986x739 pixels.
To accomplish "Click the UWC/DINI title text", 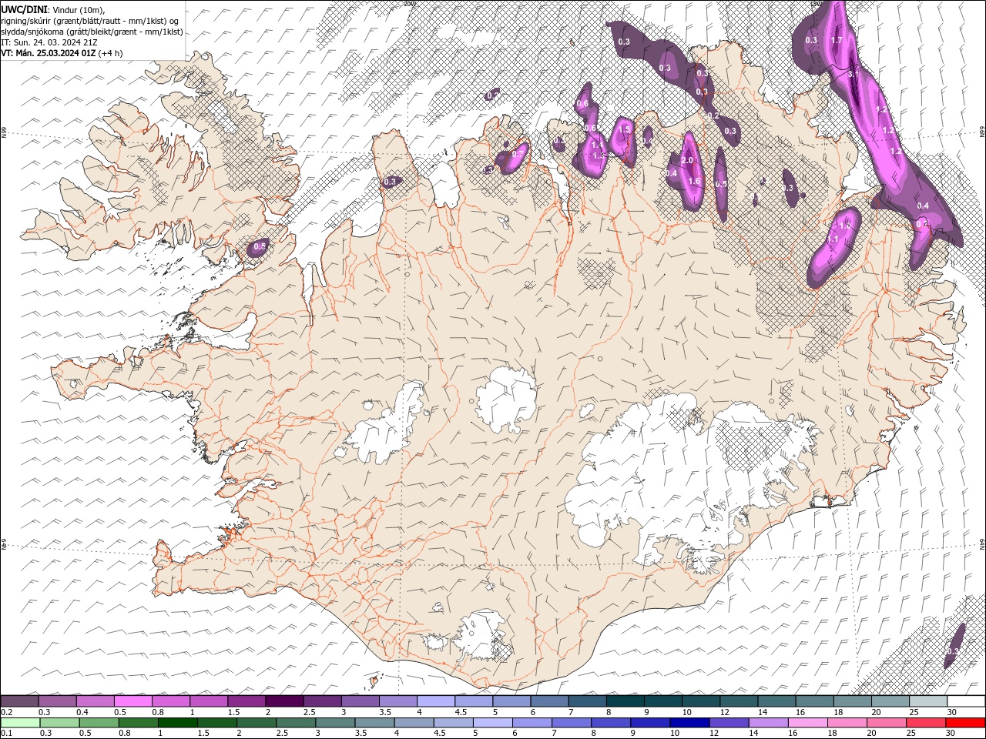I will pyautogui.click(x=24, y=8).
